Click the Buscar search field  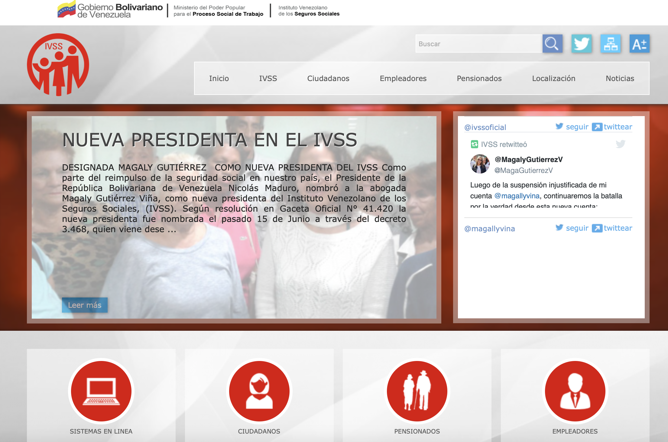tap(479, 44)
